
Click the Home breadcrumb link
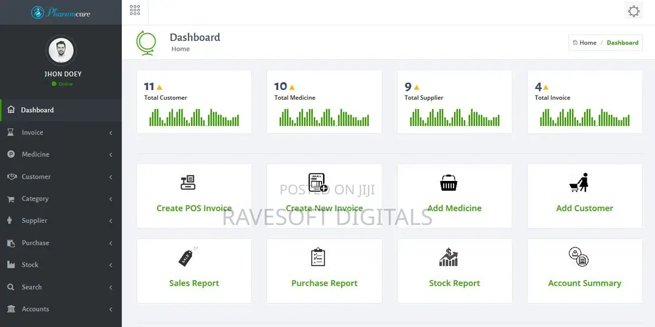click(588, 43)
